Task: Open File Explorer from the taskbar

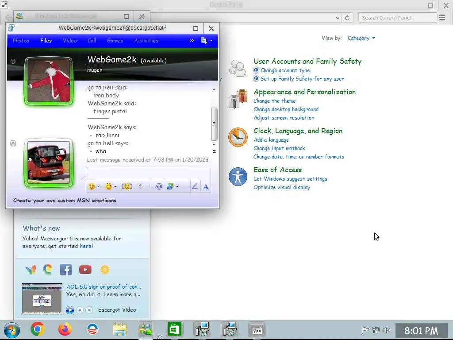Action: (x=120, y=329)
